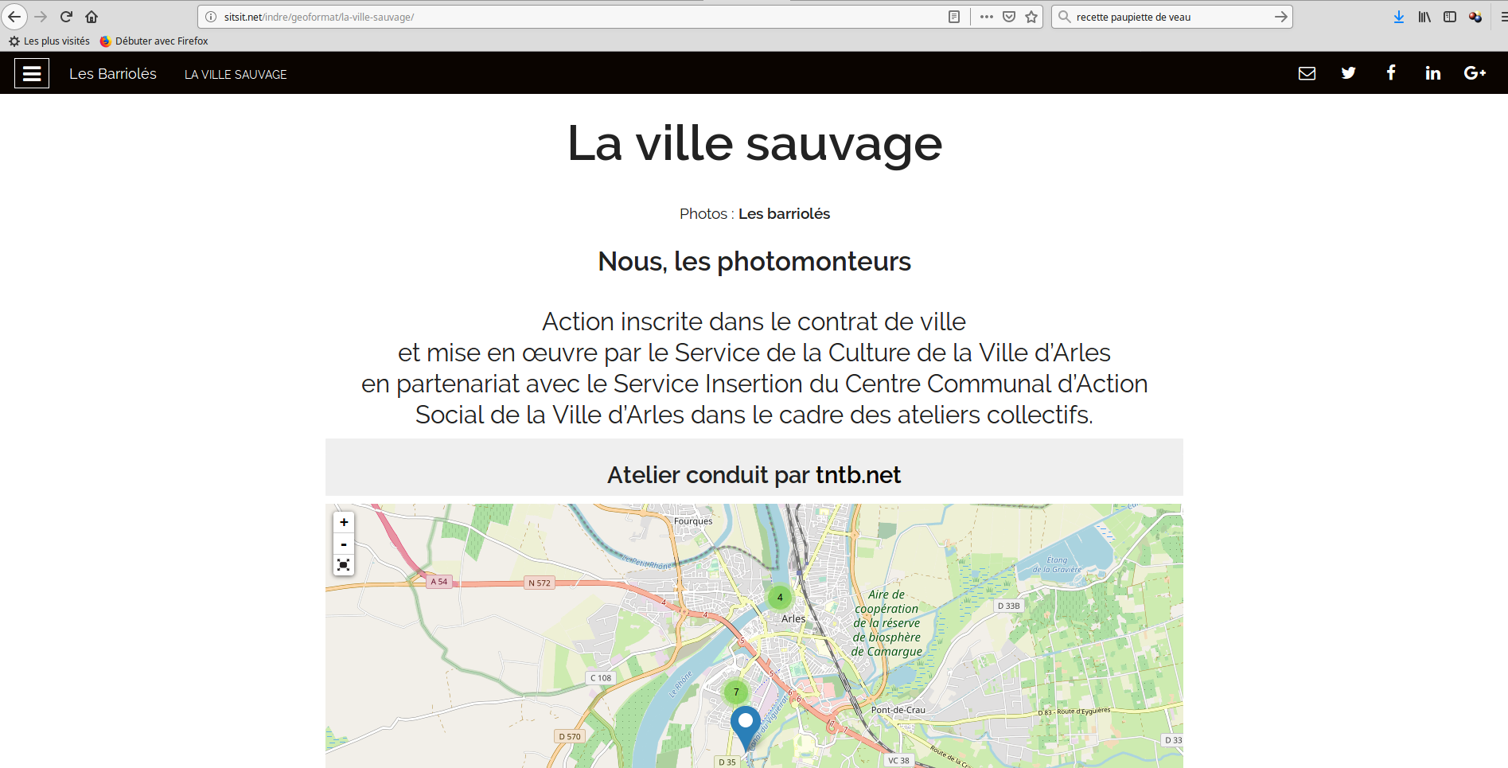The height and width of the screenshot is (768, 1508).
Task: Zoom out of the map
Action: pos(344,544)
